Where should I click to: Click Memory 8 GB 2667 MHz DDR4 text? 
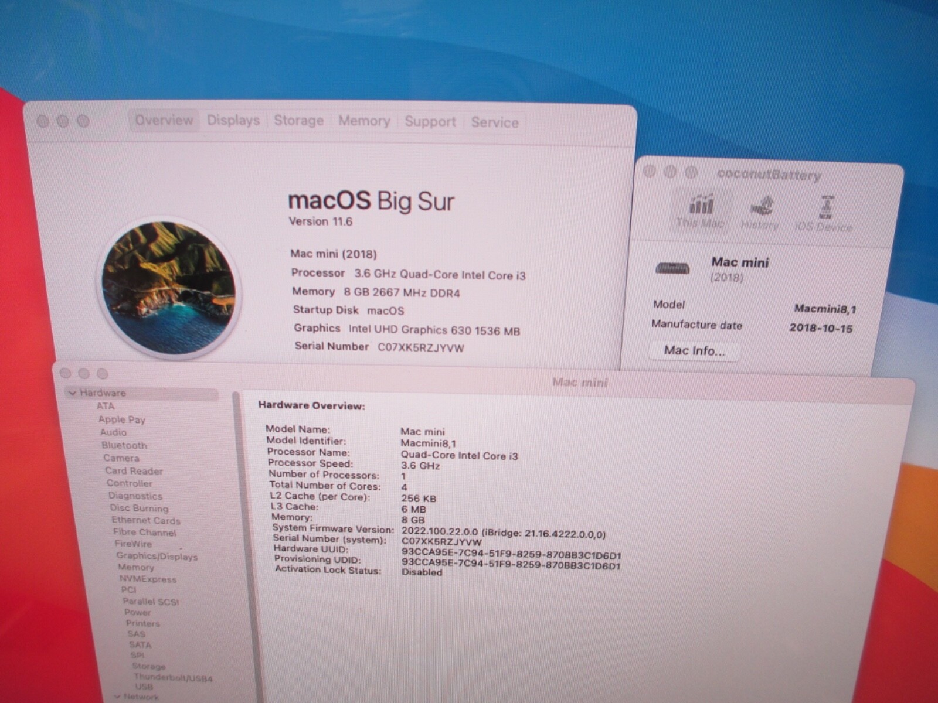(x=376, y=292)
